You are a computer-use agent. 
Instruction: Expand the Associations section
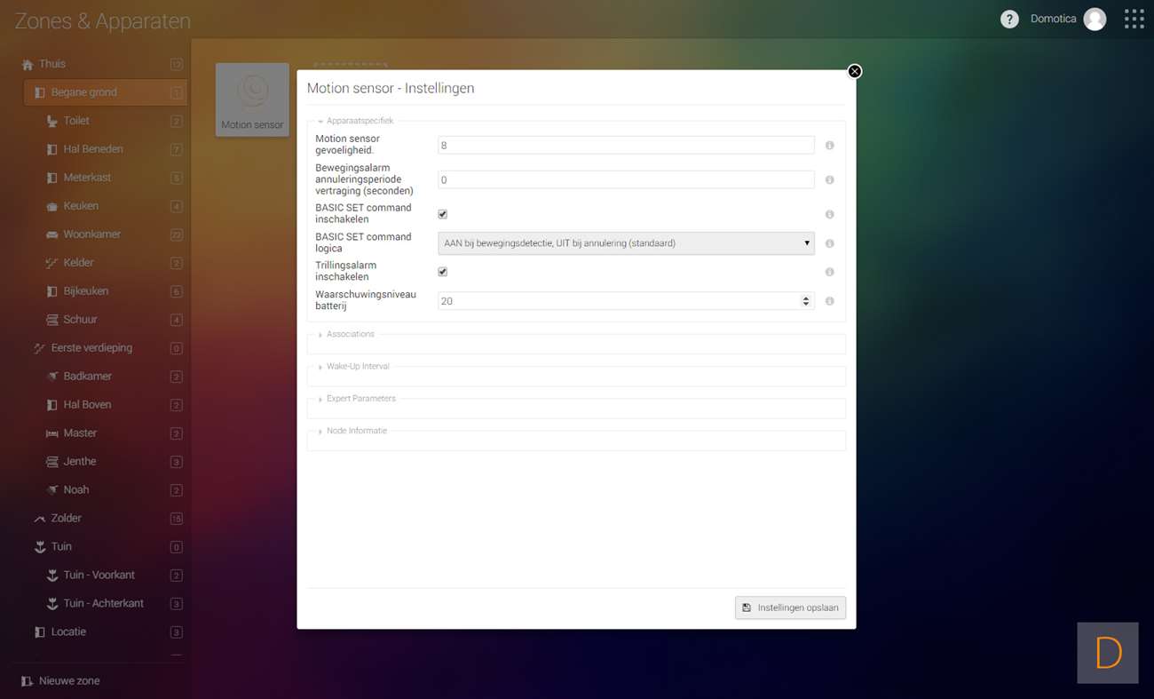click(347, 335)
